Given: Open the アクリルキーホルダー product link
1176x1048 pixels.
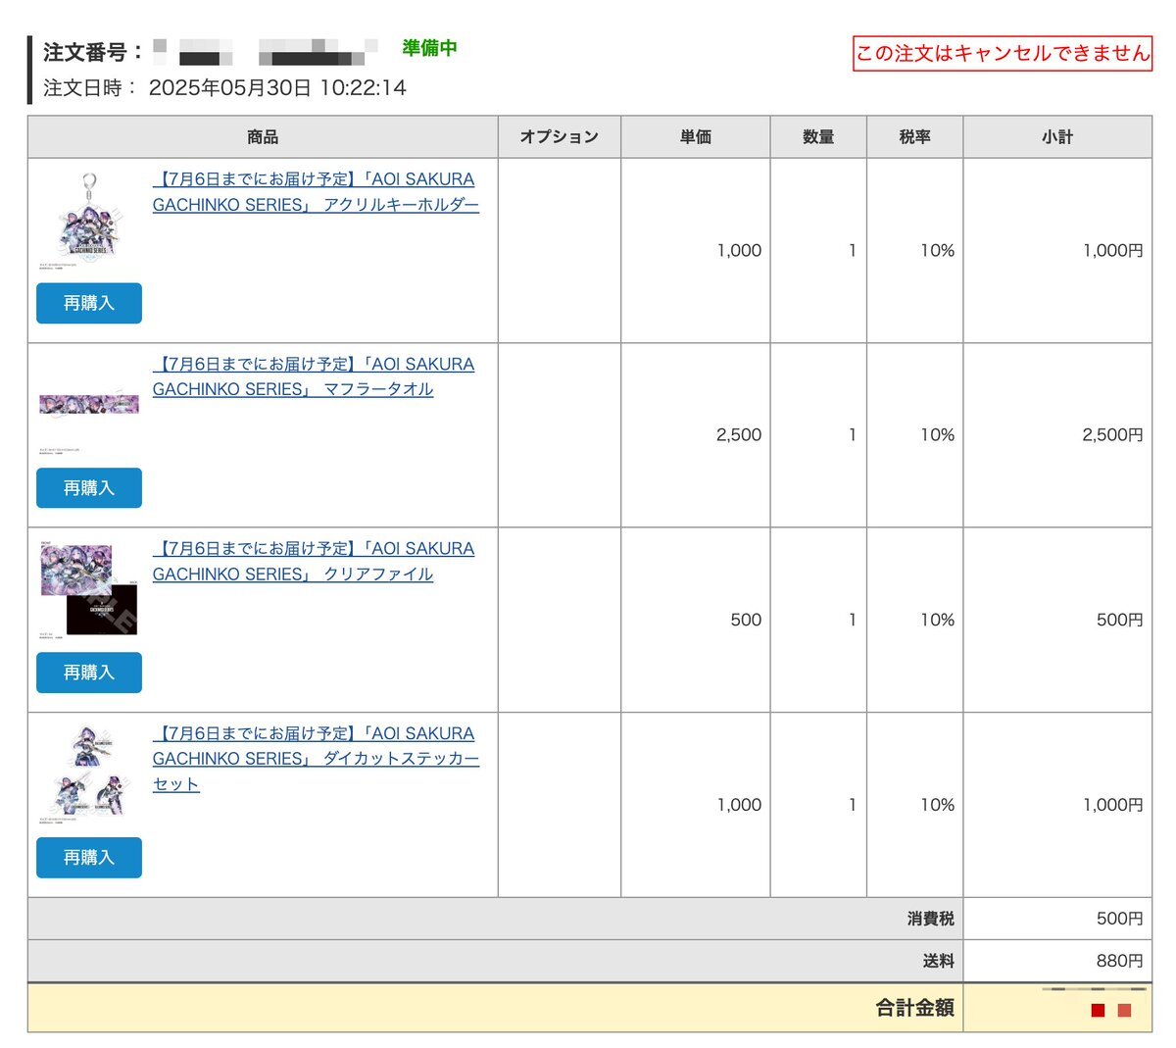Looking at the screenshot, I should (x=315, y=192).
